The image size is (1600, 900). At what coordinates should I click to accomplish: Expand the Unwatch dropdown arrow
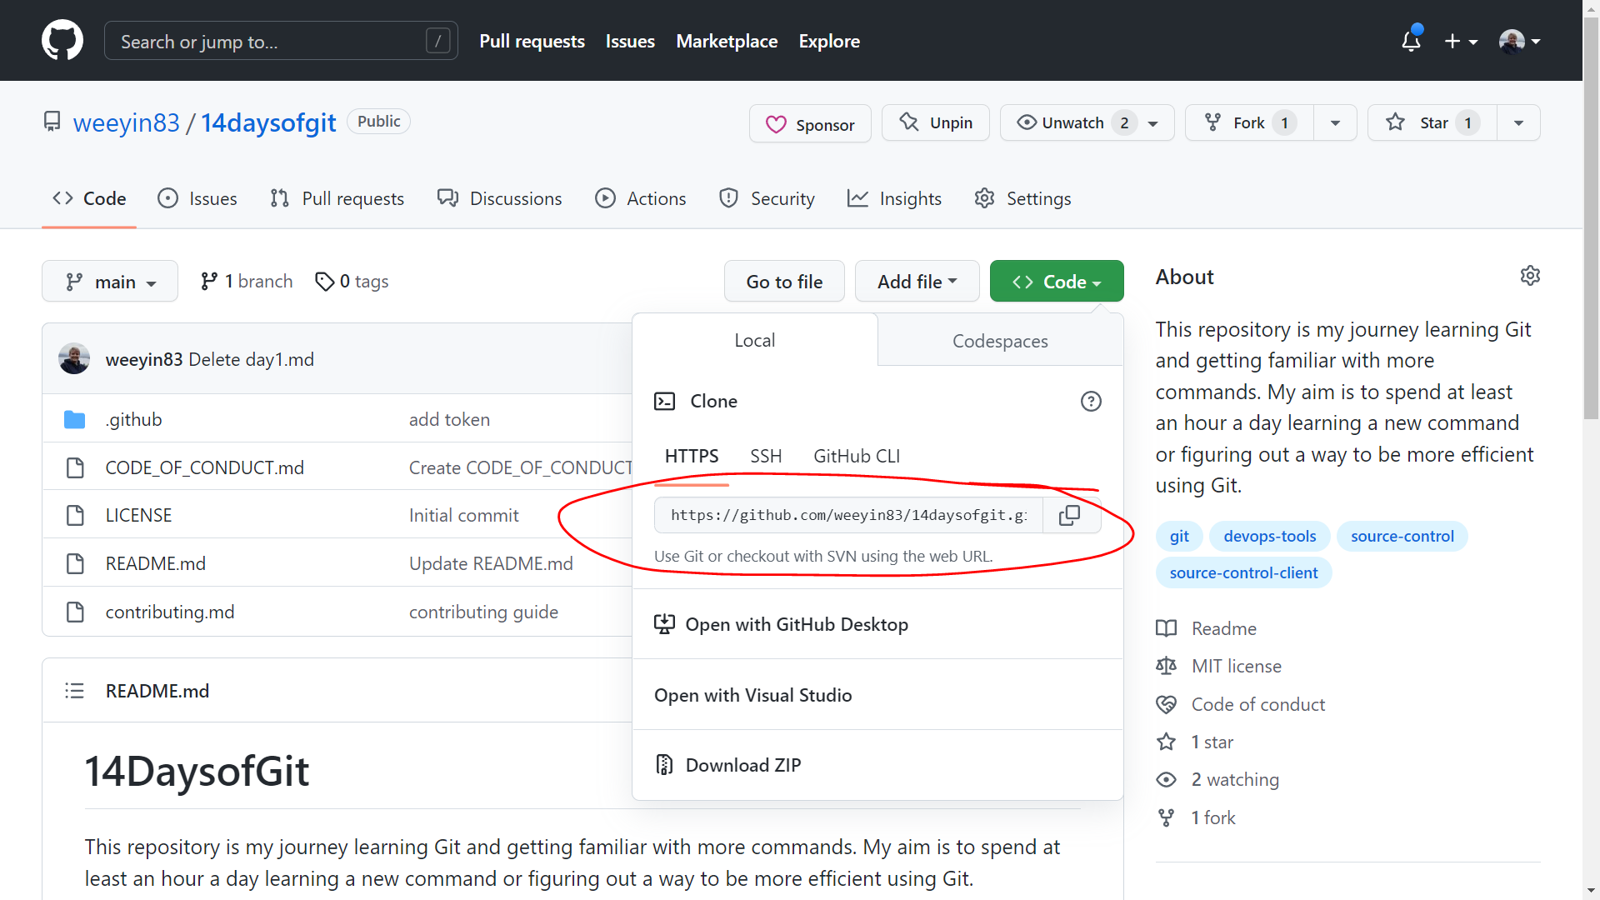(1155, 122)
